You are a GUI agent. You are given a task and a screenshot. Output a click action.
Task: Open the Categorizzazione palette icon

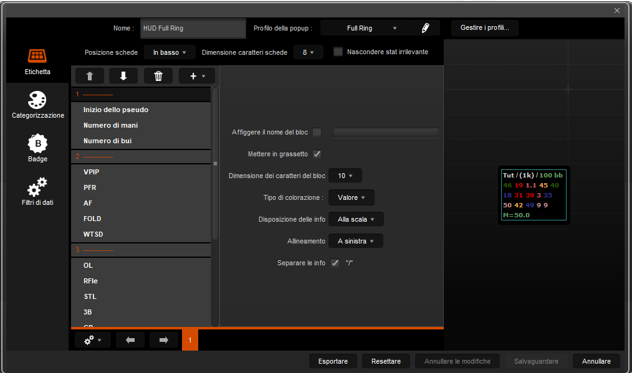click(37, 100)
